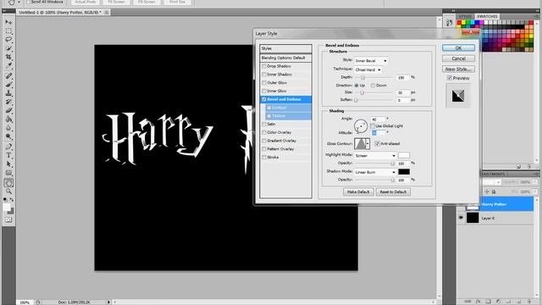This screenshot has width=542, height=305.
Task: Select the Pen tool
Action: click(8, 147)
